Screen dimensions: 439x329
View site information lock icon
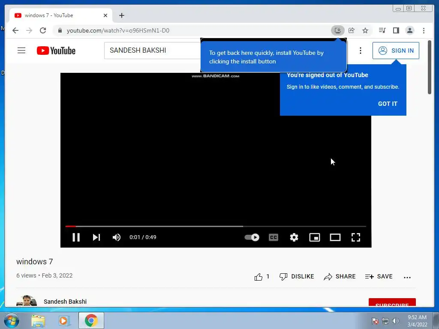click(x=60, y=30)
